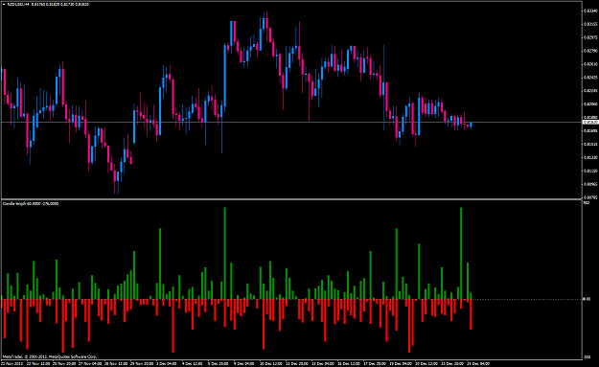Image resolution: width=599 pixels, height=367 pixels.
Task: Select the last blue candle at chart's right edge
Action: (x=471, y=126)
